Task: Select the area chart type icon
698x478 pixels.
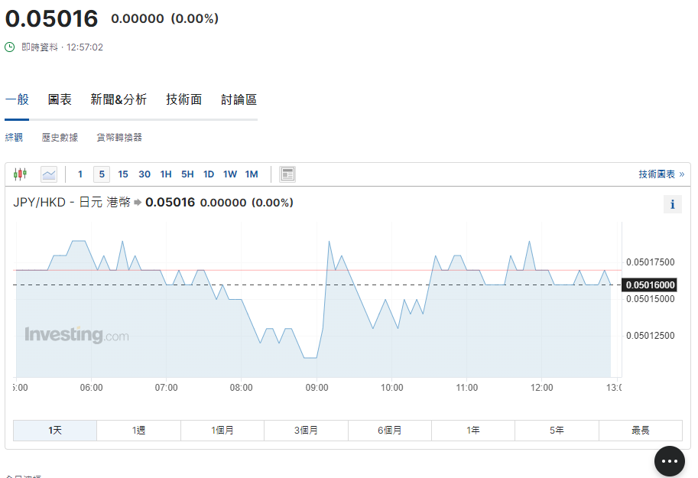Action: tap(49, 174)
